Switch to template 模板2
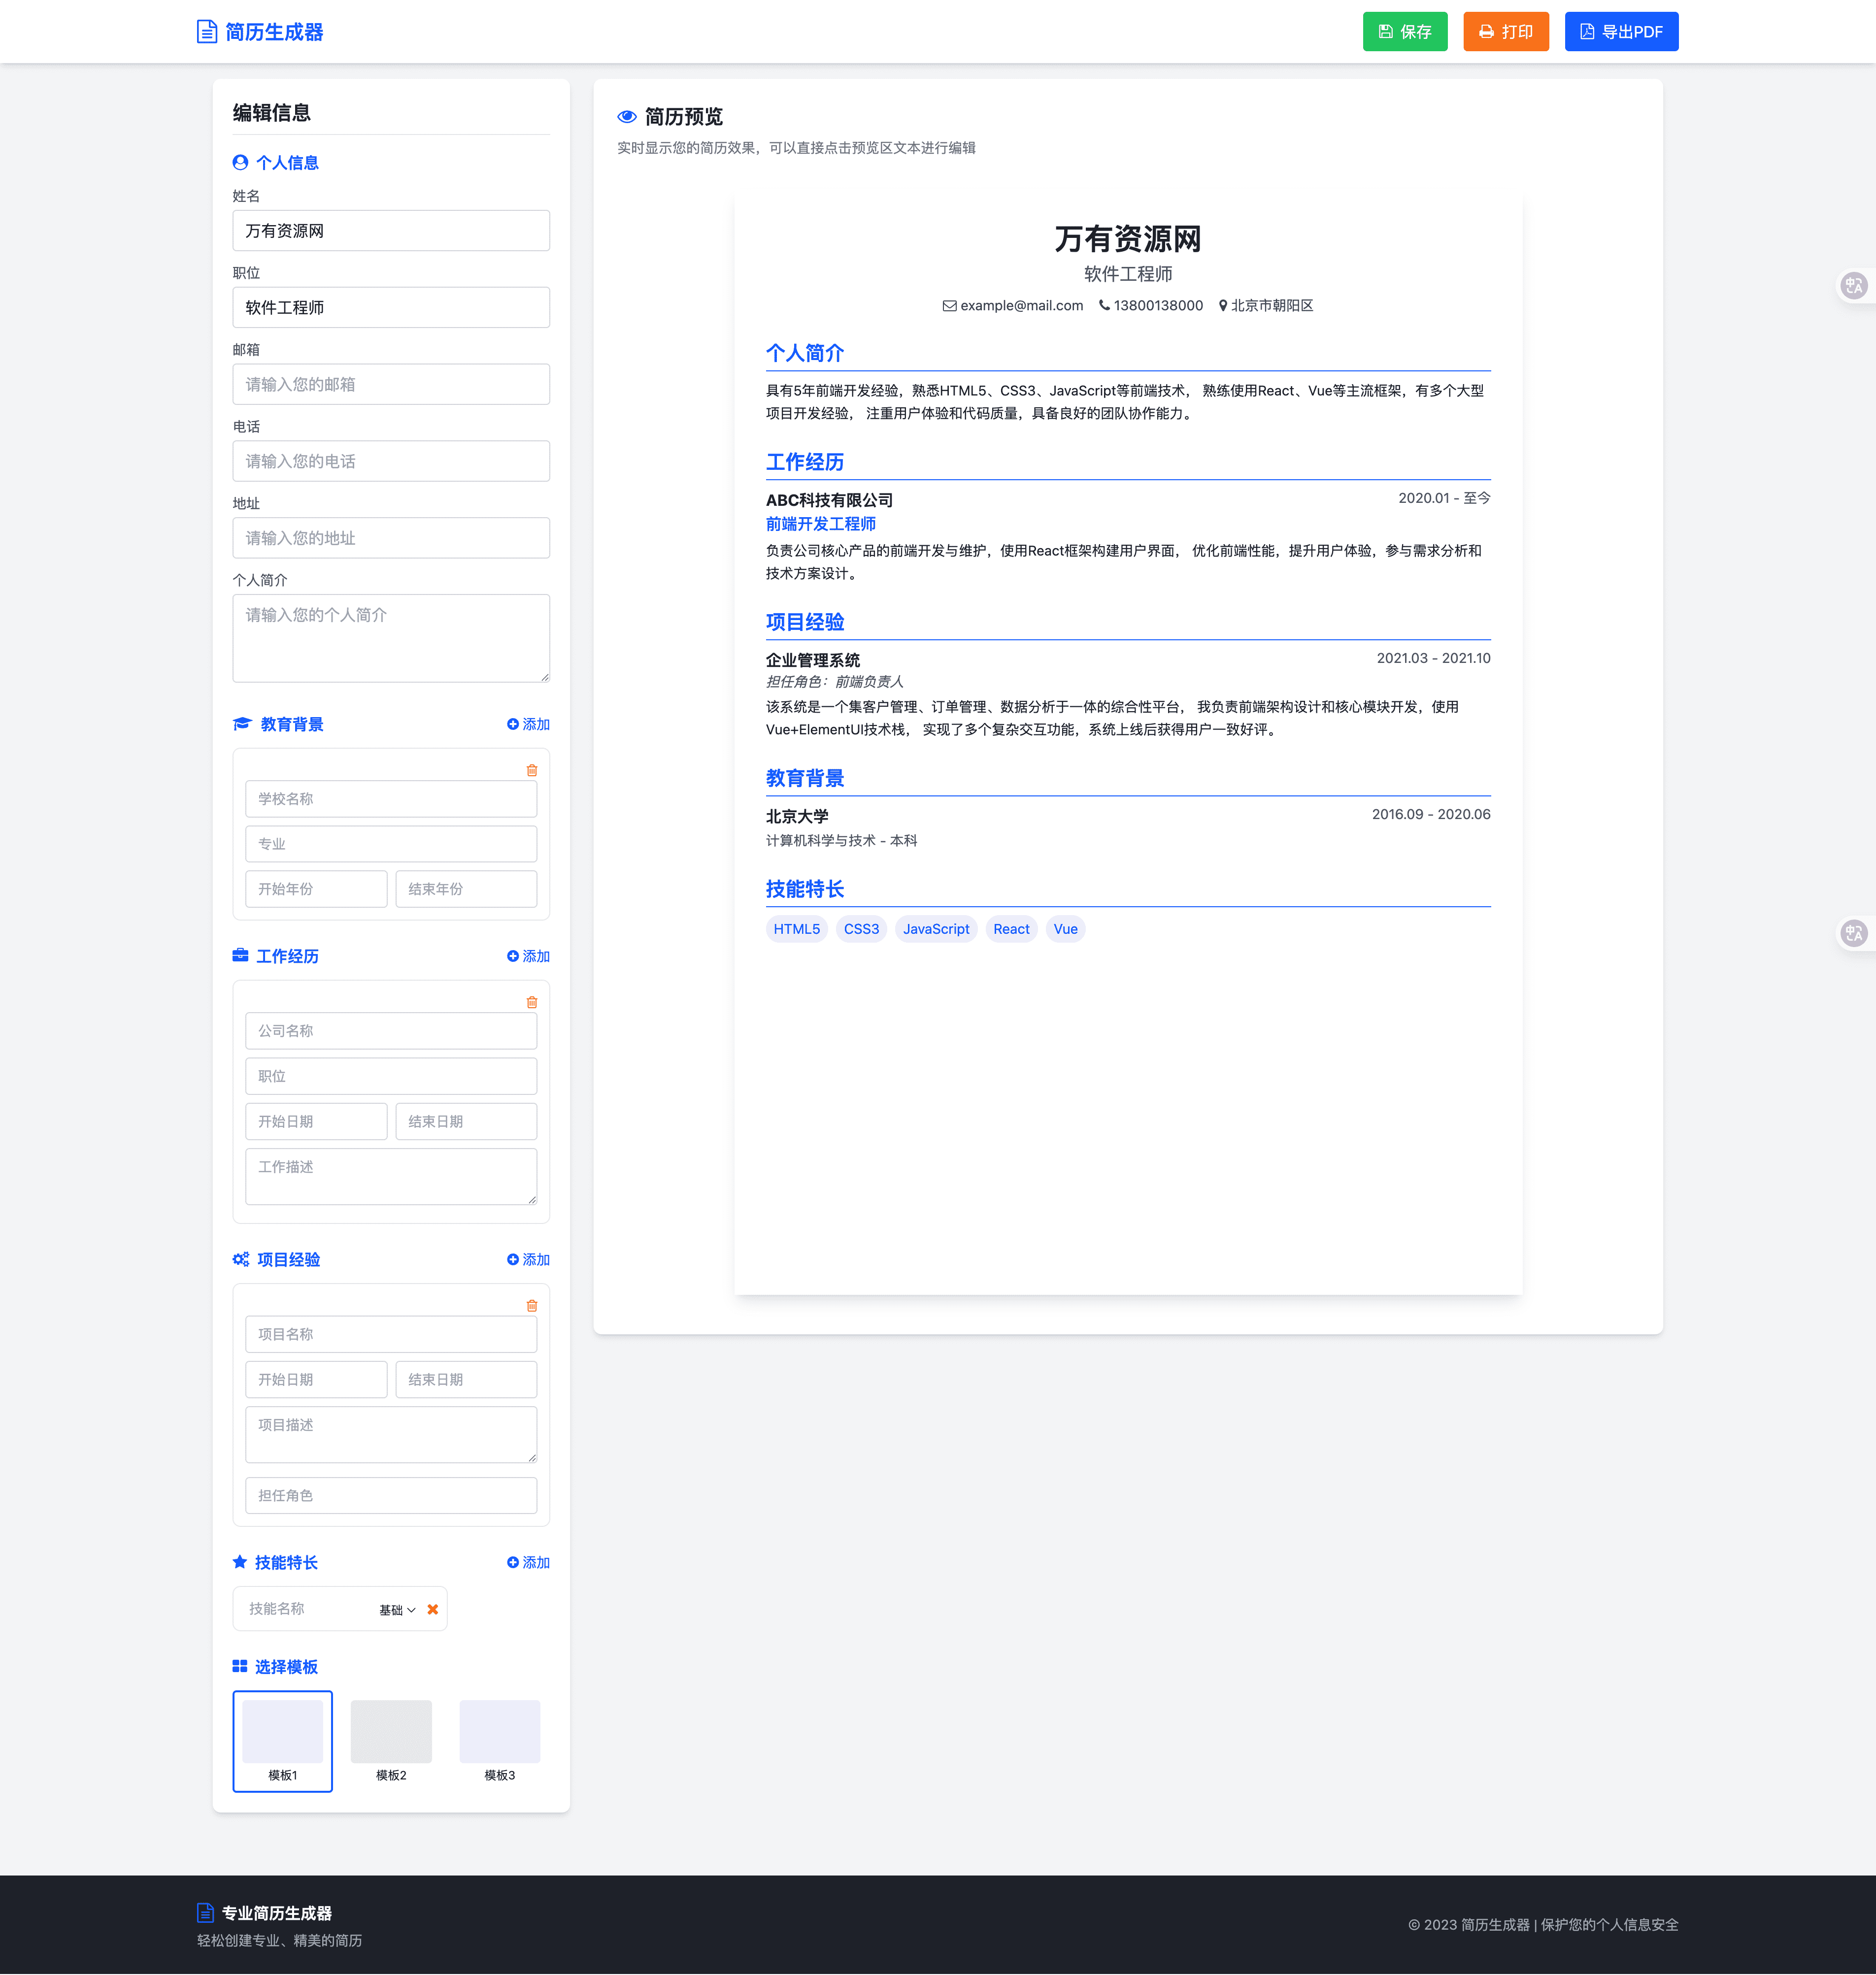The image size is (1876, 1975). 391,1741
